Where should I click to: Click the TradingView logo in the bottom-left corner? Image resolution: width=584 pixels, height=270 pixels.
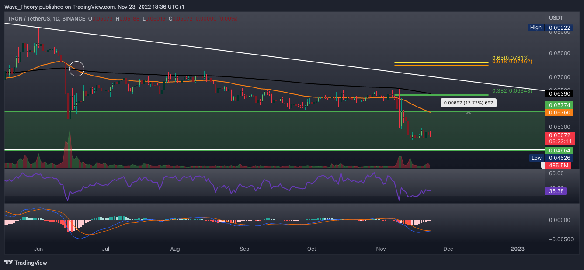click(x=26, y=263)
